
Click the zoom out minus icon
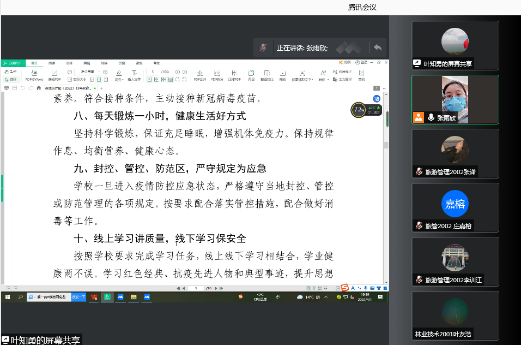point(69,72)
